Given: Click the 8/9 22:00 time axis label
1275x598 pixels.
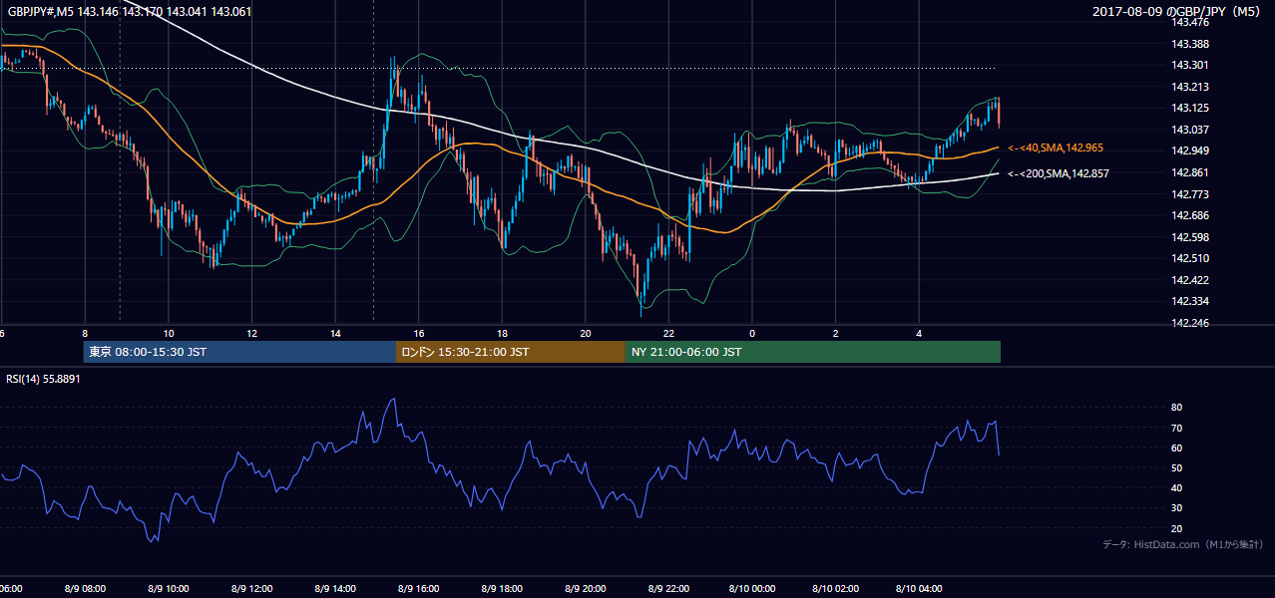Looking at the screenshot, I should (667, 589).
